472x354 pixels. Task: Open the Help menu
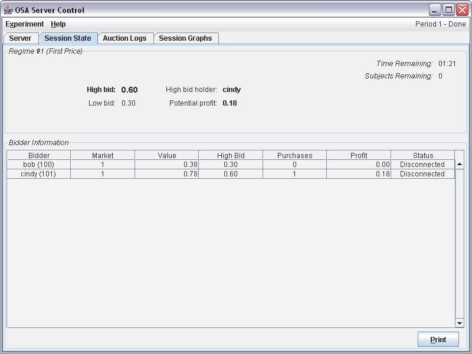pyautogui.click(x=58, y=24)
